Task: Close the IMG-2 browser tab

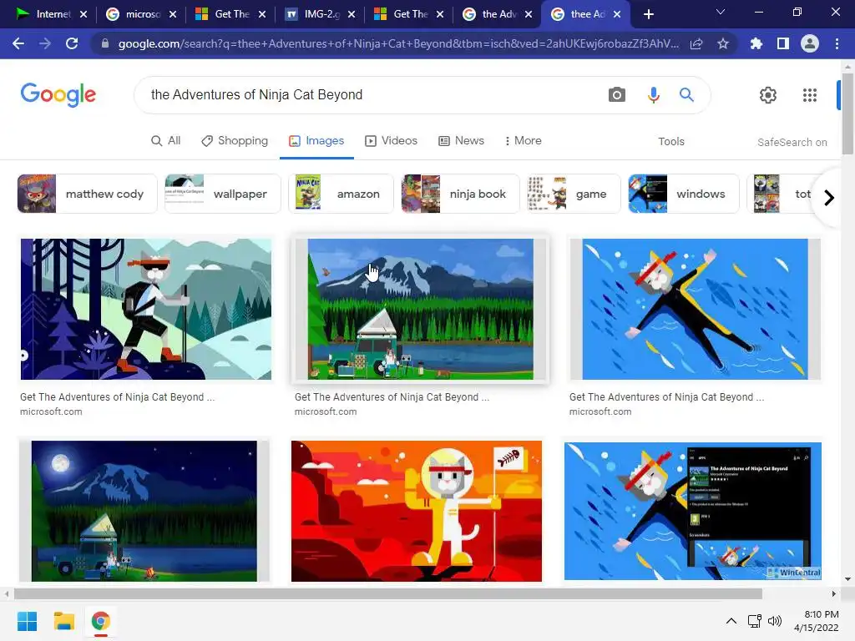Action: coord(352,14)
